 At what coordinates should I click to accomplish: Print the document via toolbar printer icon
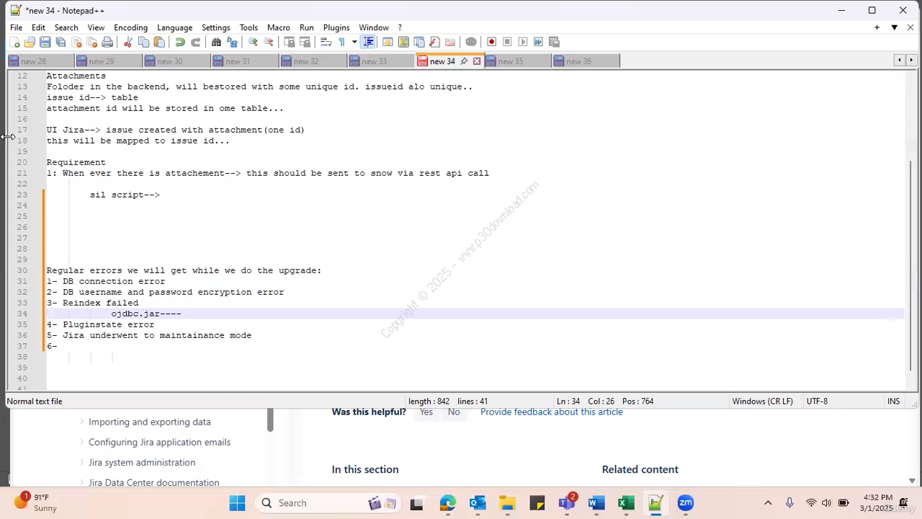pos(107,42)
